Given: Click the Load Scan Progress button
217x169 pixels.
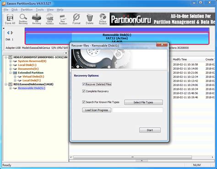Looking at the screenshot, I should [x=97, y=110].
